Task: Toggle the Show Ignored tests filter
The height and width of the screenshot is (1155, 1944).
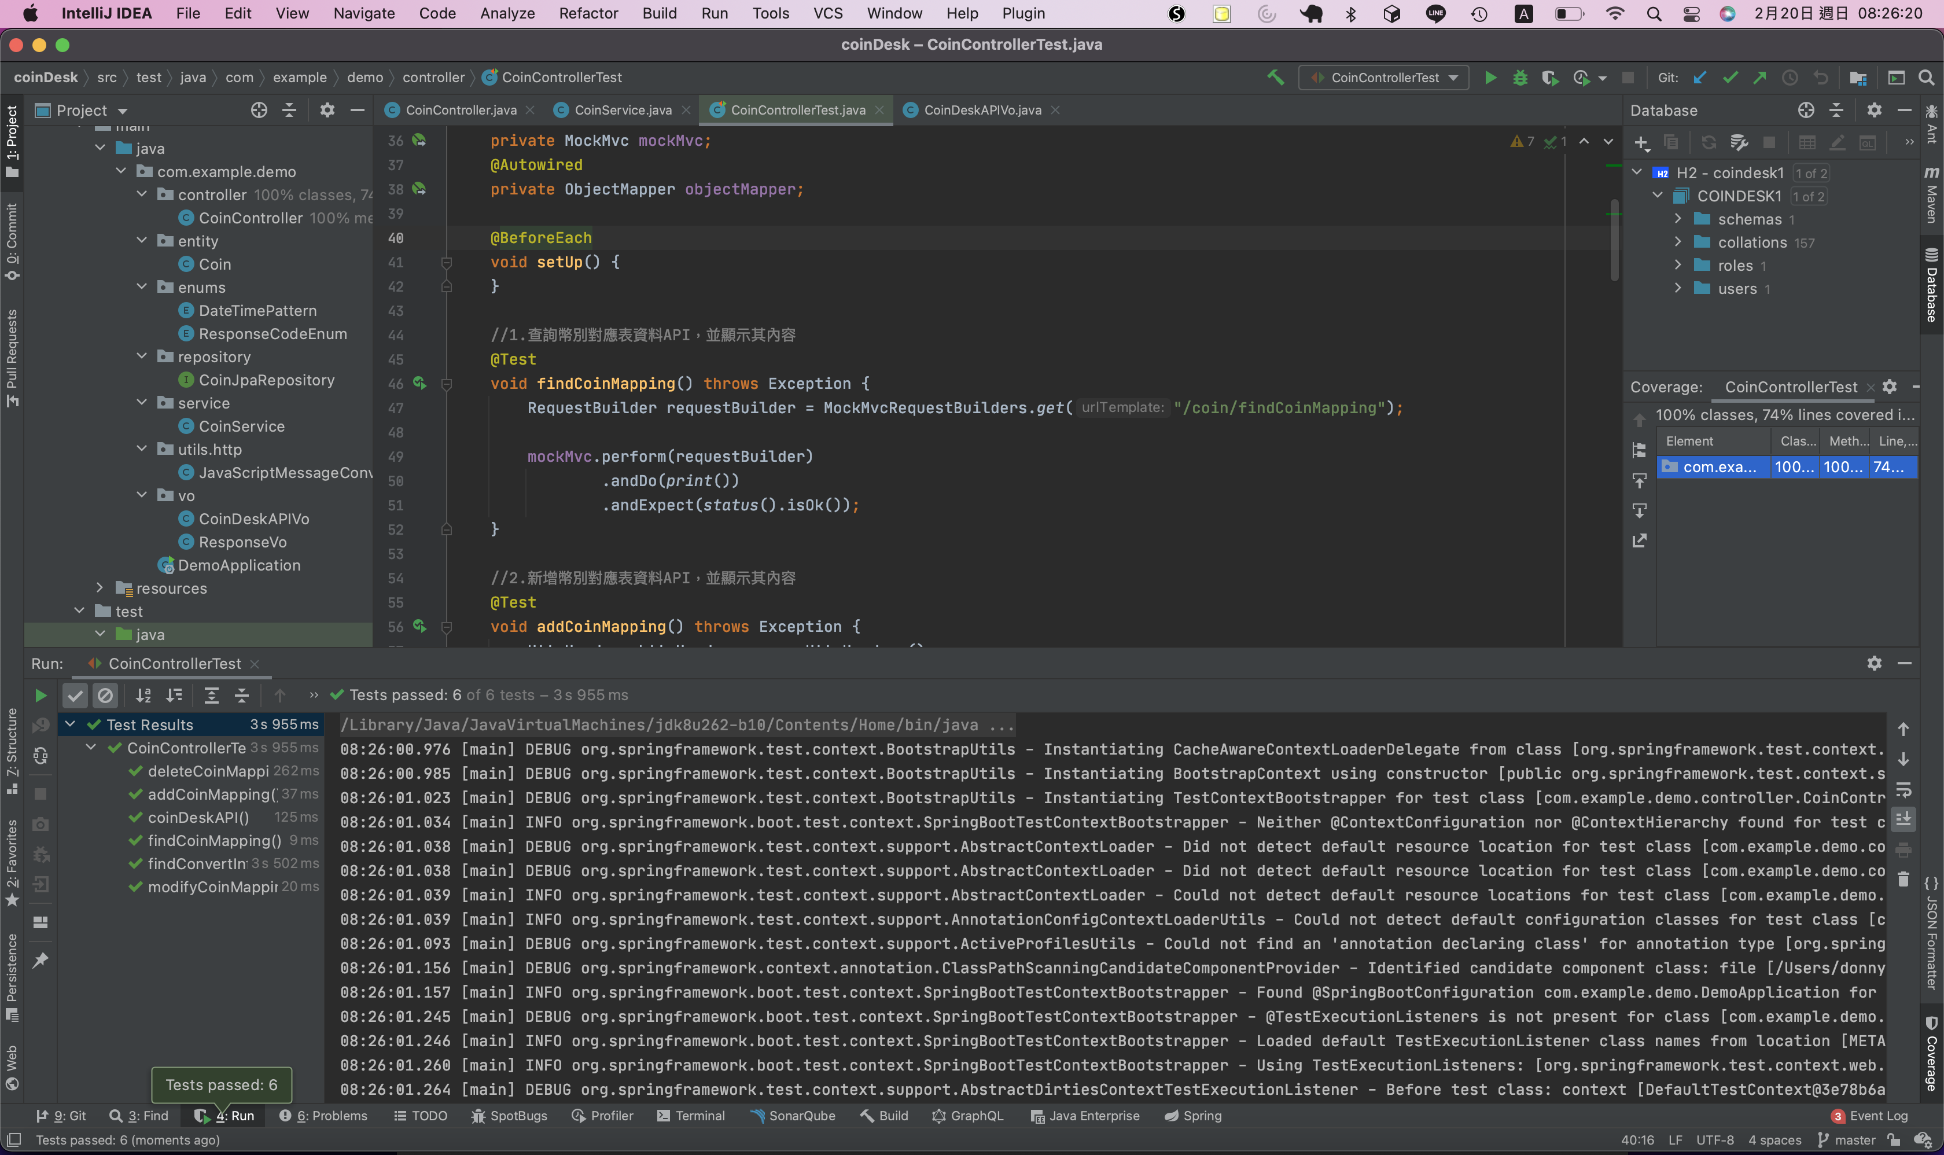Action: click(106, 695)
